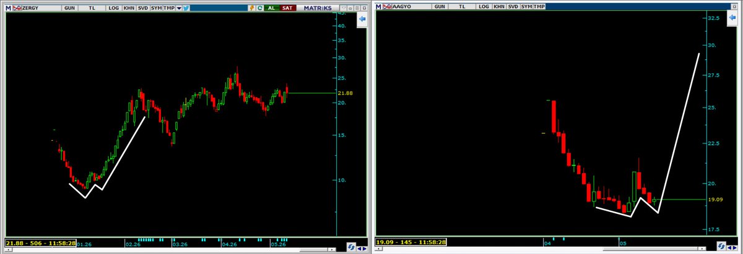743x254 pixels.
Task: Click the green AL buy button
Action: (272, 8)
